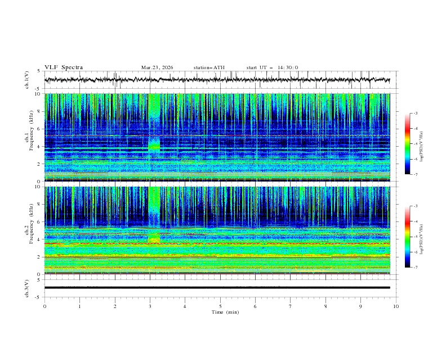The height and width of the screenshot is (344, 446).
Task: Click the ch.1 spectrogram color scale bar
Action: pos(407,144)
